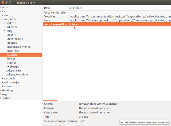Viewport: 171px width, 126px height.
Task: Collapse the unity node arrow
Action: 4,31
